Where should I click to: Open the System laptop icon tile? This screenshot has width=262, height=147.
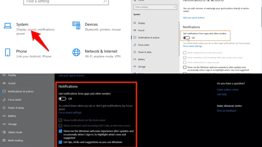(x=8, y=26)
